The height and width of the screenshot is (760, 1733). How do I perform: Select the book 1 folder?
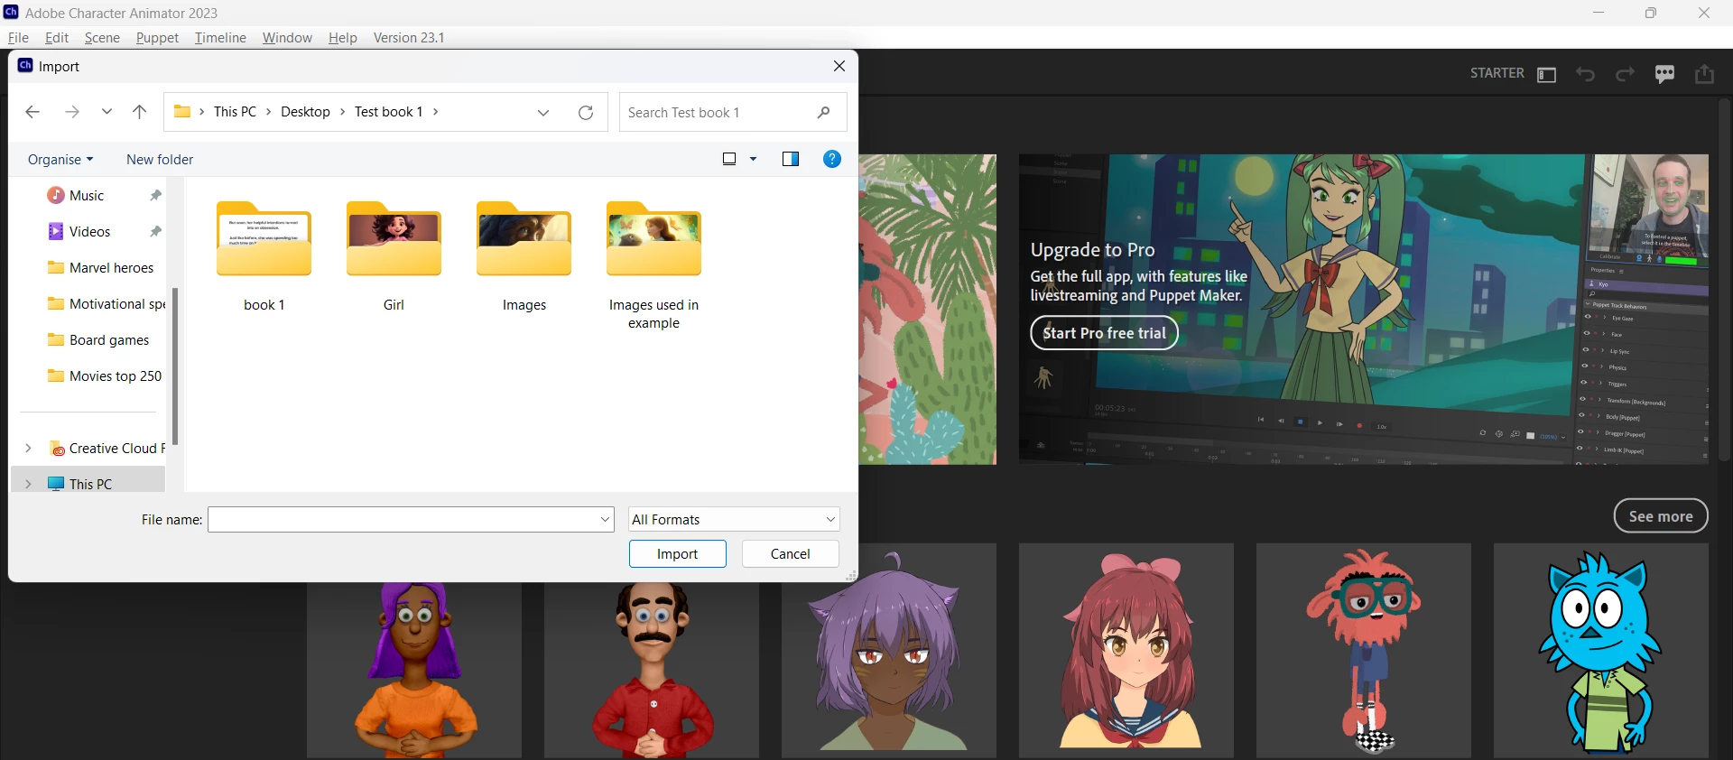[264, 256]
